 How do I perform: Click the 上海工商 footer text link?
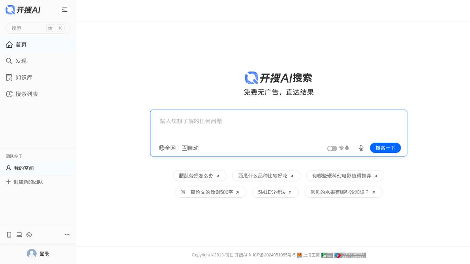[x=311, y=255]
